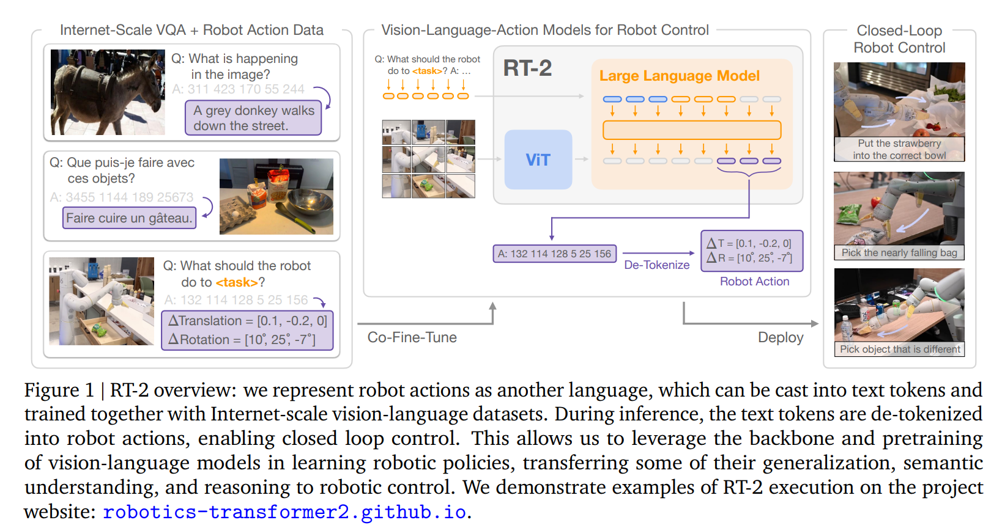Viewport: 1002px width, 528px height.
Task: Open the robotics-transformer2.github.io link
Action: [284, 512]
